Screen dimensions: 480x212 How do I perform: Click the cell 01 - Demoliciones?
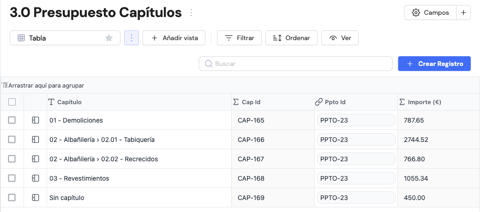pyautogui.click(x=139, y=120)
